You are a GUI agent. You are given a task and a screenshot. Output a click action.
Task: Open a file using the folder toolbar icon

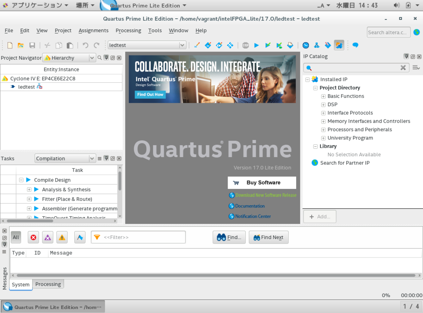coord(21,45)
